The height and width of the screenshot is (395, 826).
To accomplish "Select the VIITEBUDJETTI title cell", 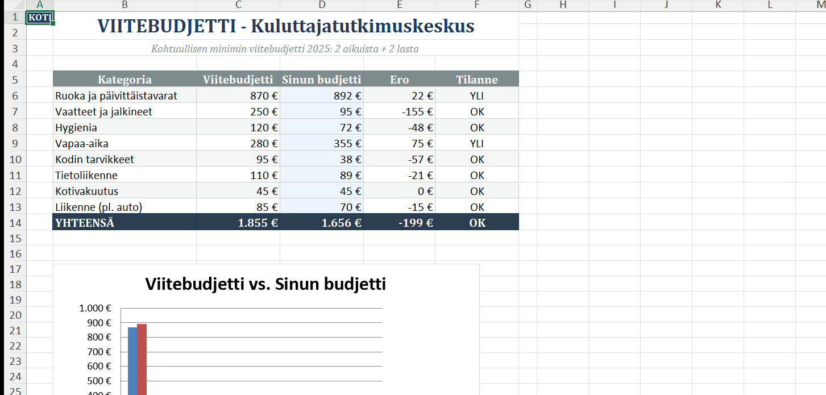I will pyautogui.click(x=285, y=27).
